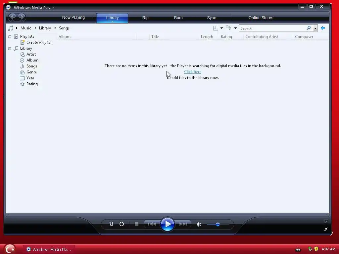Click the Layout options icon

pos(216,28)
